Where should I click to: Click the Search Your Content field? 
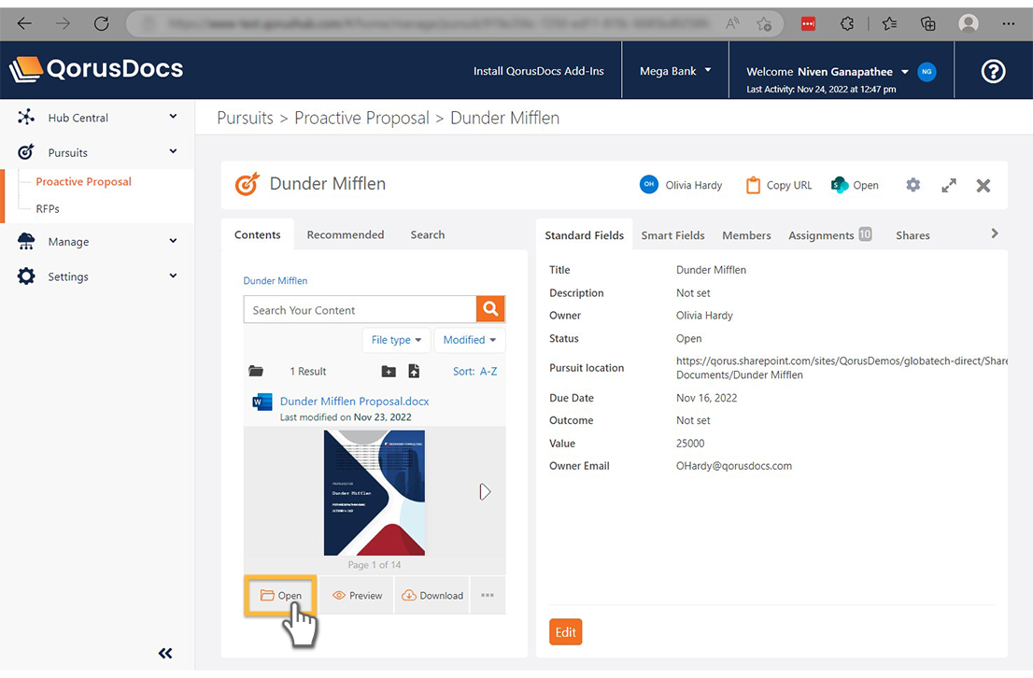(x=360, y=309)
